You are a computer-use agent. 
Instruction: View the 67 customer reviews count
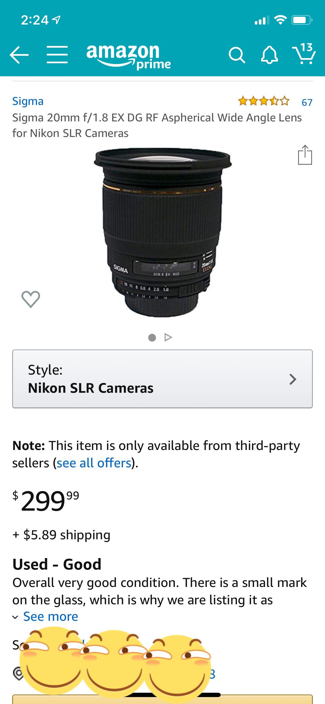tap(307, 102)
